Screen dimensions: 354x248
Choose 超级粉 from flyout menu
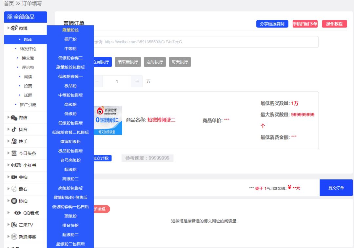point(70,169)
